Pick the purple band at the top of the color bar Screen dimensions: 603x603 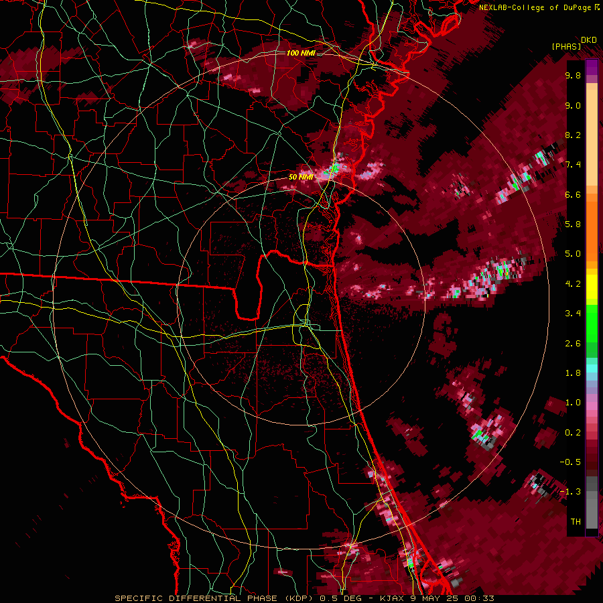(592, 67)
